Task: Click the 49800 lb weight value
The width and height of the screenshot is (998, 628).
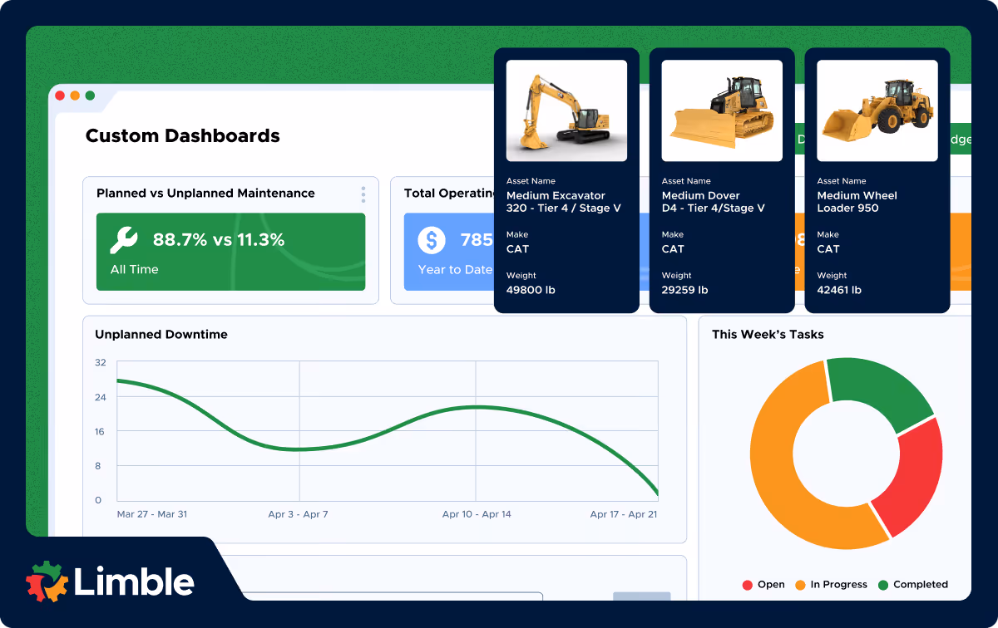Action: pyautogui.click(x=531, y=290)
